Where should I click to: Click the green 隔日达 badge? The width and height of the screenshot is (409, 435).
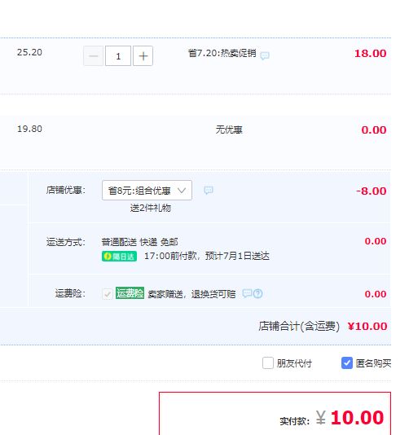pyautogui.click(x=119, y=257)
